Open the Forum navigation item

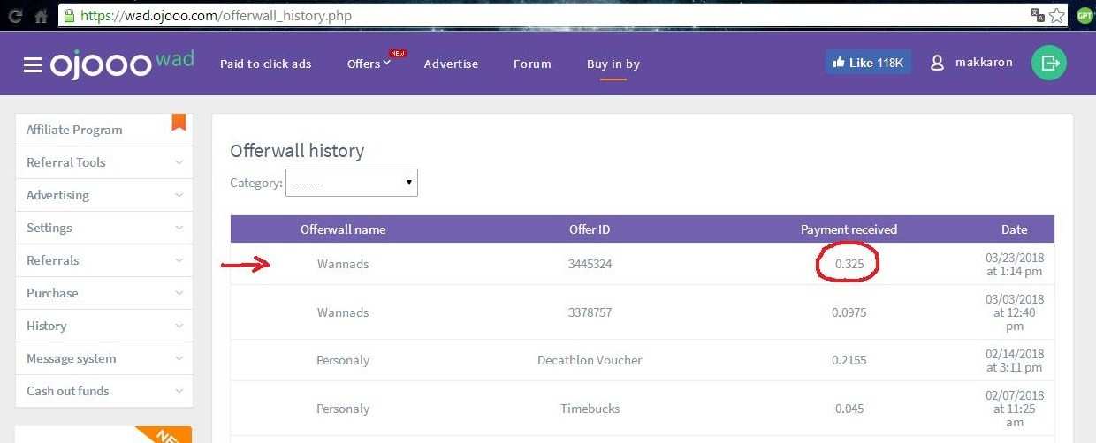[532, 64]
